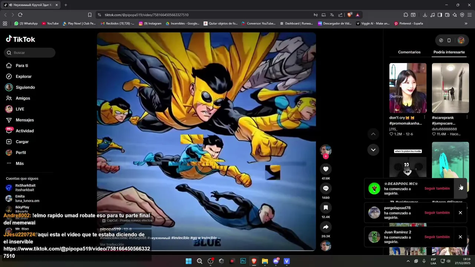Screen dimensions: 475x267
Task: Like the video with the heart icon
Action: (x=325, y=169)
